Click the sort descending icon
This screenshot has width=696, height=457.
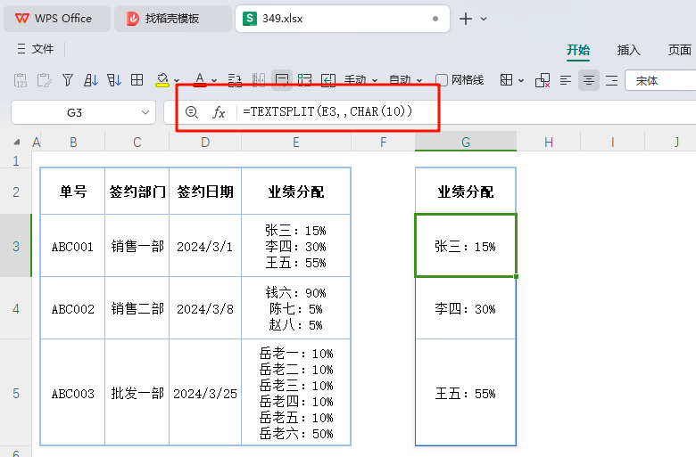point(114,80)
